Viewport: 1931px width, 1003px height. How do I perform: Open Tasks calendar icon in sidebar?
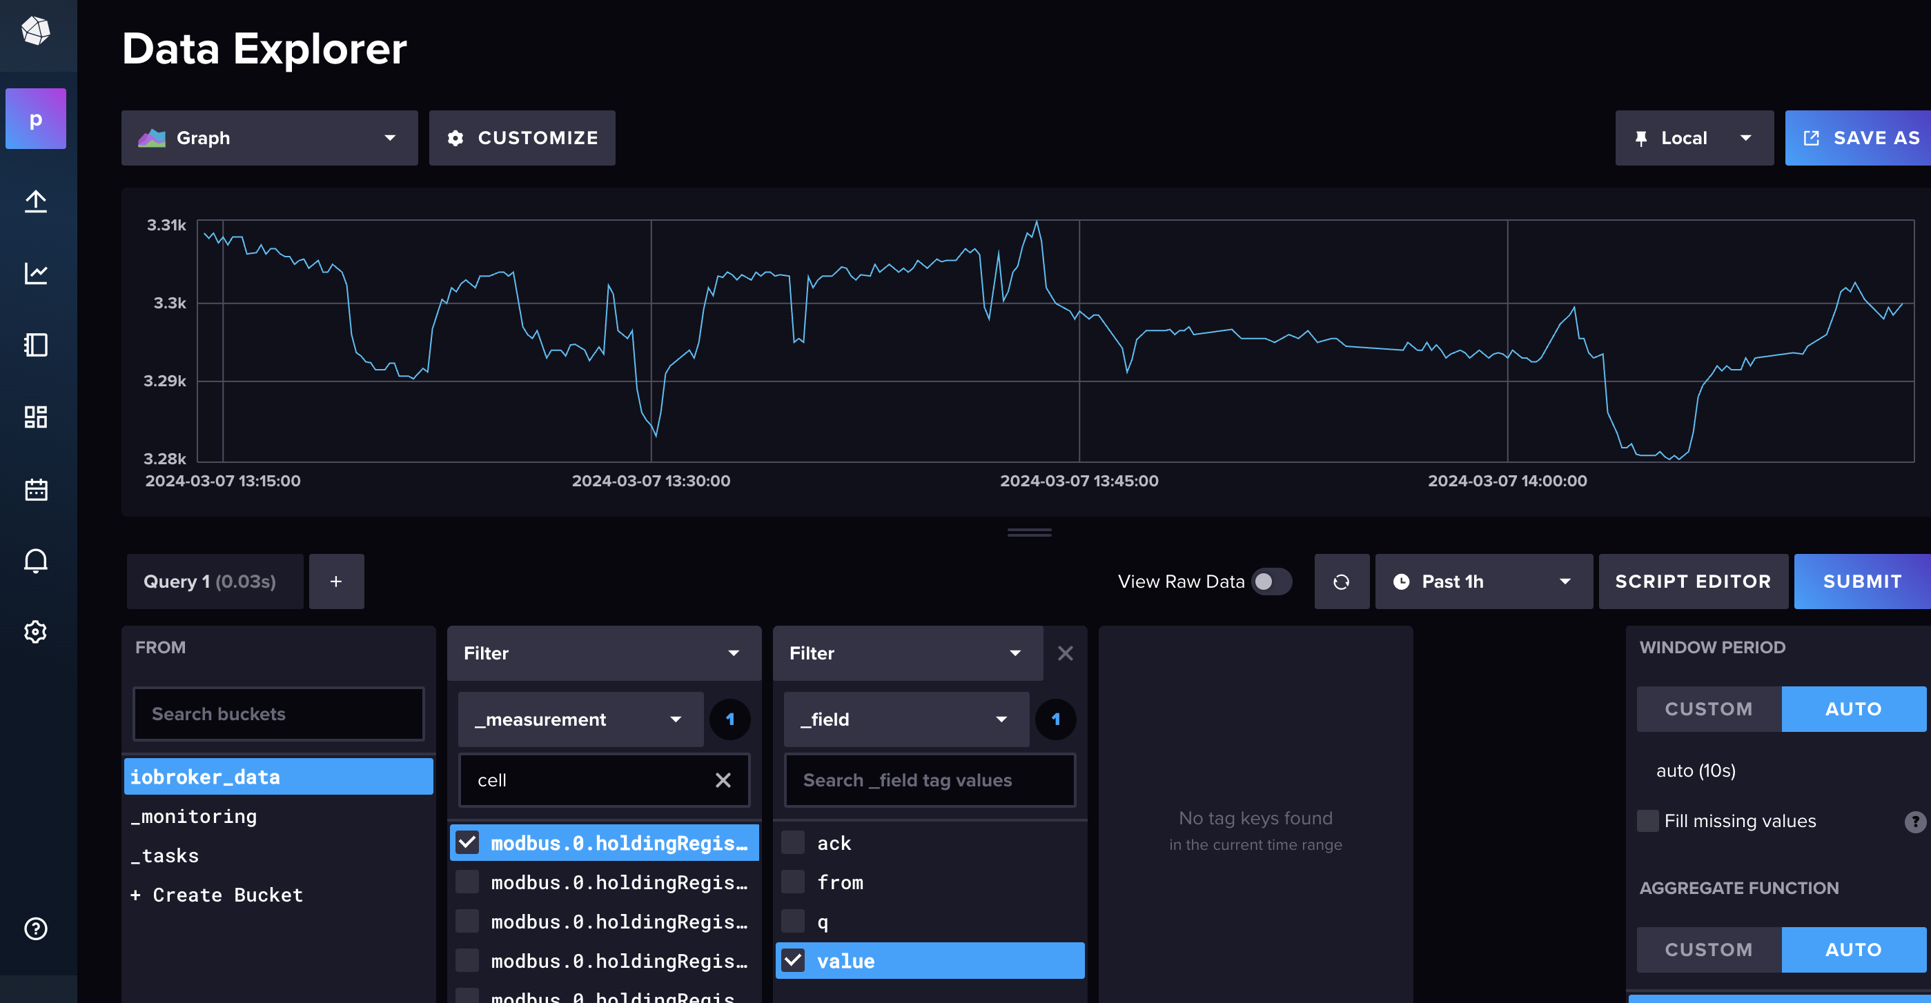coord(35,489)
